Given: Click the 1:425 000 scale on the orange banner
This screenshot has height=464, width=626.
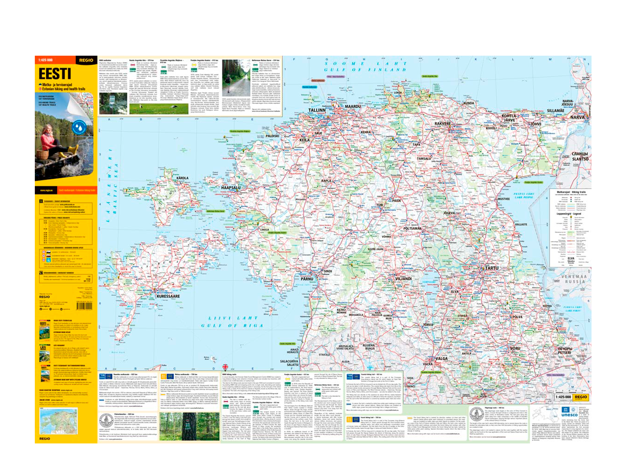Looking at the screenshot, I should [x=45, y=60].
